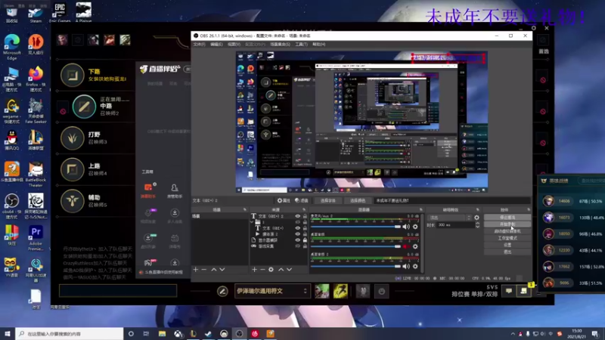Open 弹幕助手 tool in Douyu companion
Viewport: 605px width, 340px height.
[148, 191]
